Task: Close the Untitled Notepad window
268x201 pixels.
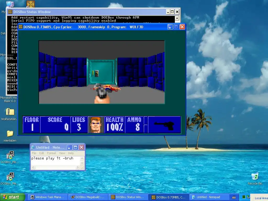Action: click(x=82, y=147)
